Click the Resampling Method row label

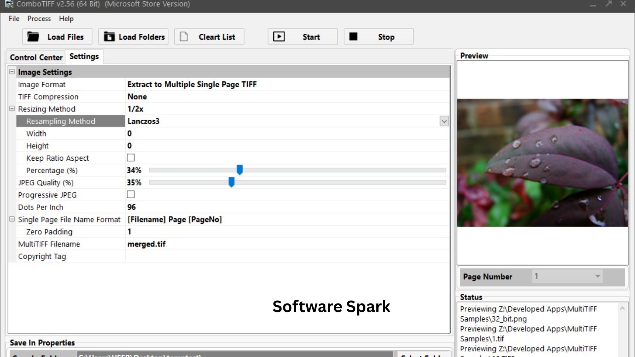(61, 121)
